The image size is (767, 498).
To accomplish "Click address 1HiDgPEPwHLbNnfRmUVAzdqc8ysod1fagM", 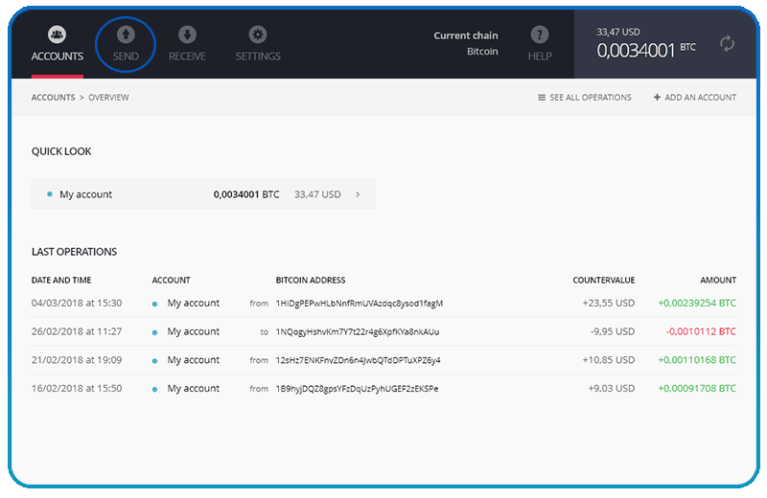I will click(359, 303).
